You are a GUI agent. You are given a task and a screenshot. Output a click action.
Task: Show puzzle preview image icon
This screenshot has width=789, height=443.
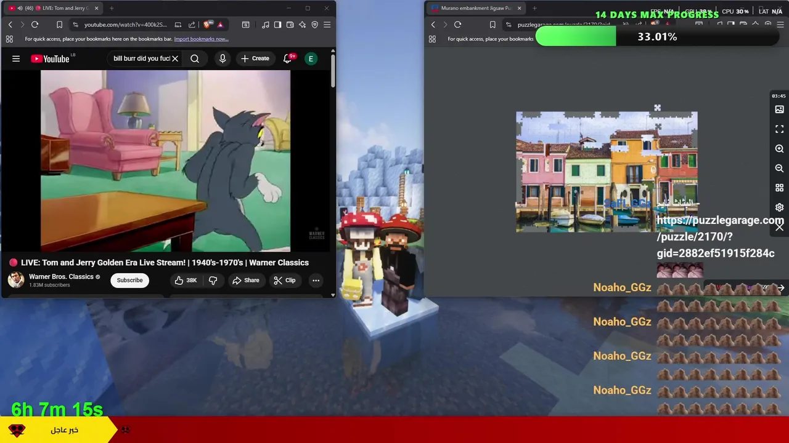779,110
